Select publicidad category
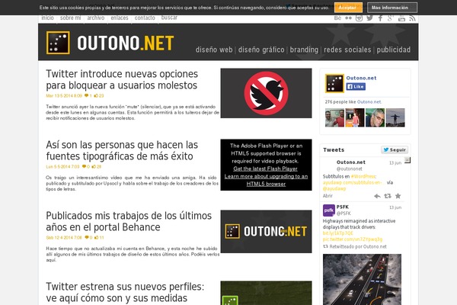Screen dimensions: 457x305 click(x=394, y=50)
